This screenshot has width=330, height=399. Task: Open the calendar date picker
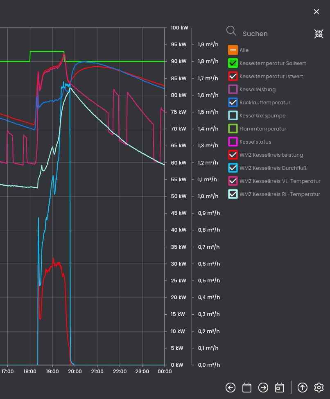pos(247,388)
